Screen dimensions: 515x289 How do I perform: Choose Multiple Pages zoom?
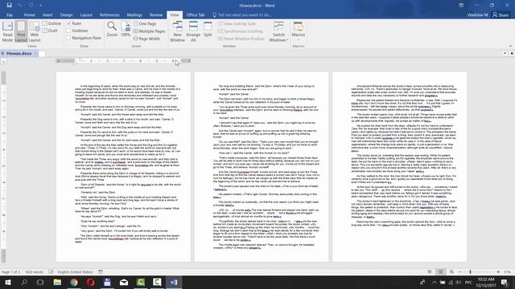tap(150, 31)
